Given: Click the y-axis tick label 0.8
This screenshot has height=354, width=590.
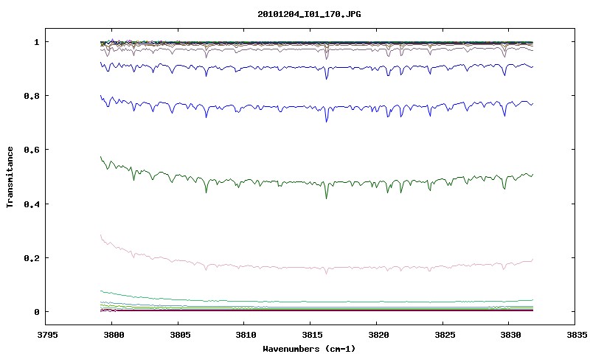Looking at the screenshot, I should pos(31,96).
